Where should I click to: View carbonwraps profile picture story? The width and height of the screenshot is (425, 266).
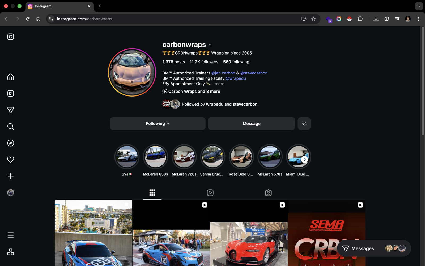point(132,72)
